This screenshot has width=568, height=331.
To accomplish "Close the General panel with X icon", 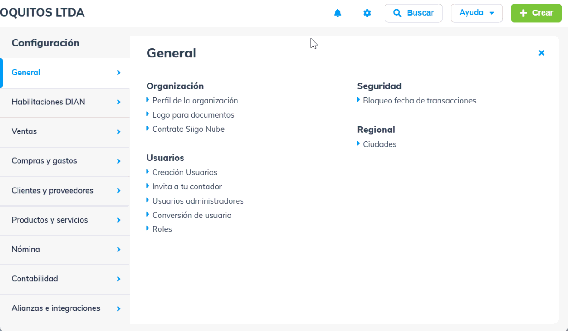I will click(x=541, y=53).
